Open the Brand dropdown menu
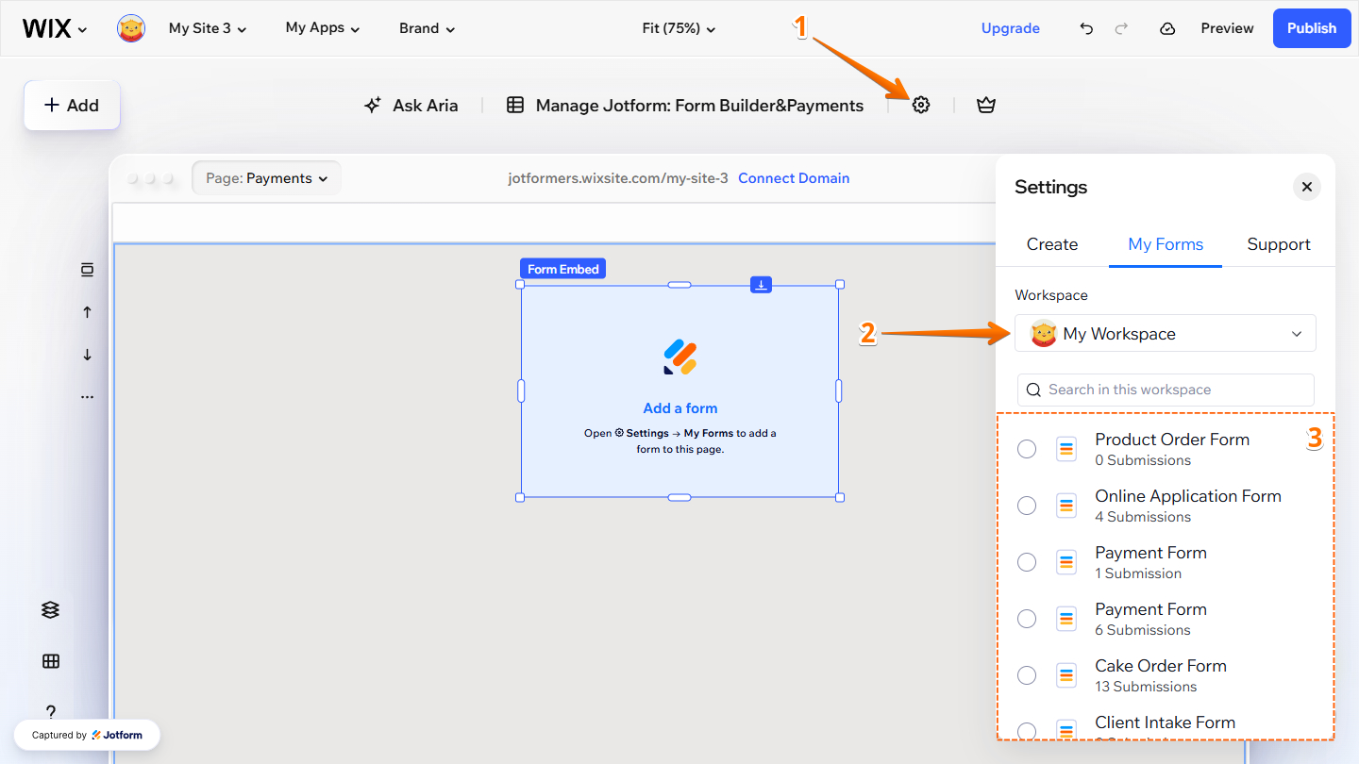Viewport: 1359px width, 764px height. [x=428, y=28]
